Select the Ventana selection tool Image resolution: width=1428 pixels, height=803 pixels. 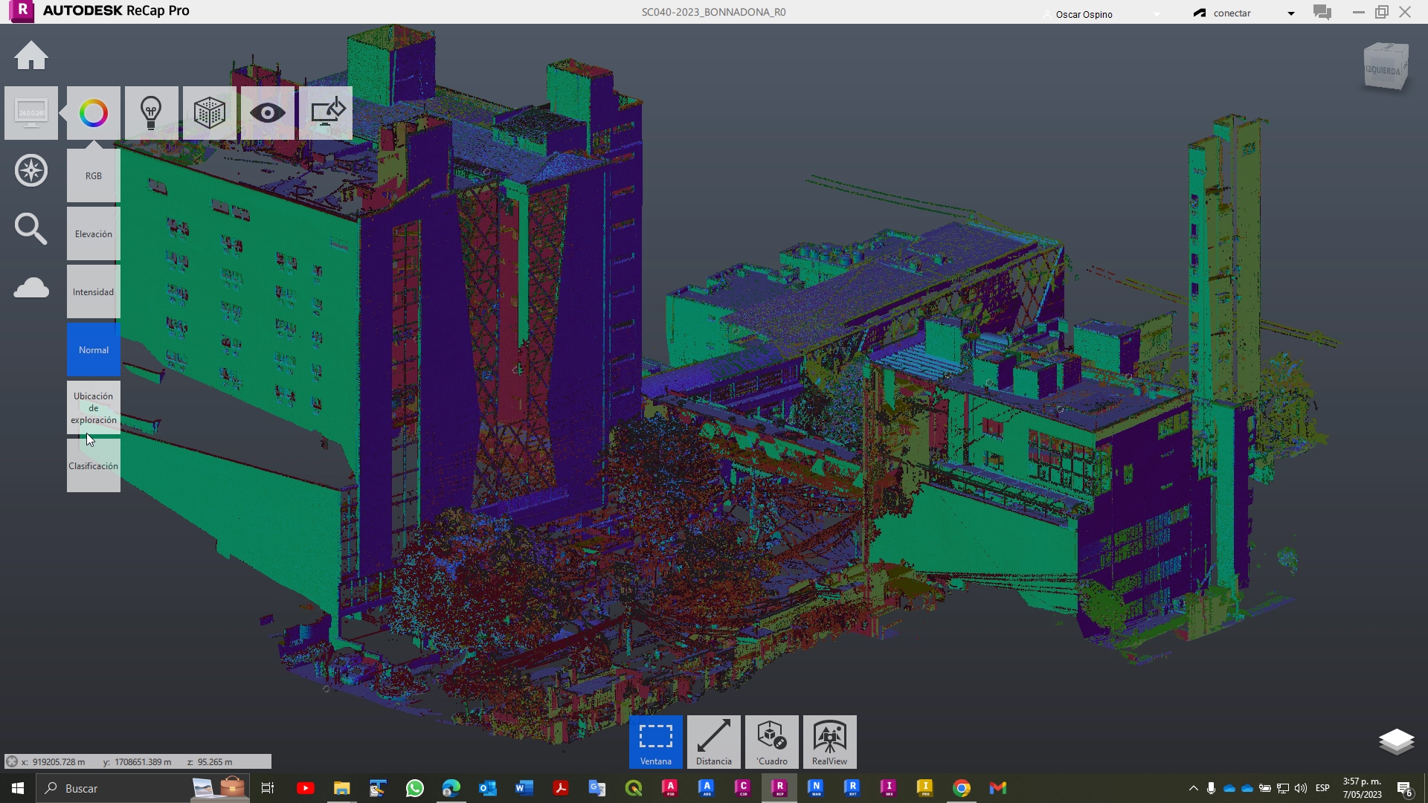[656, 742]
